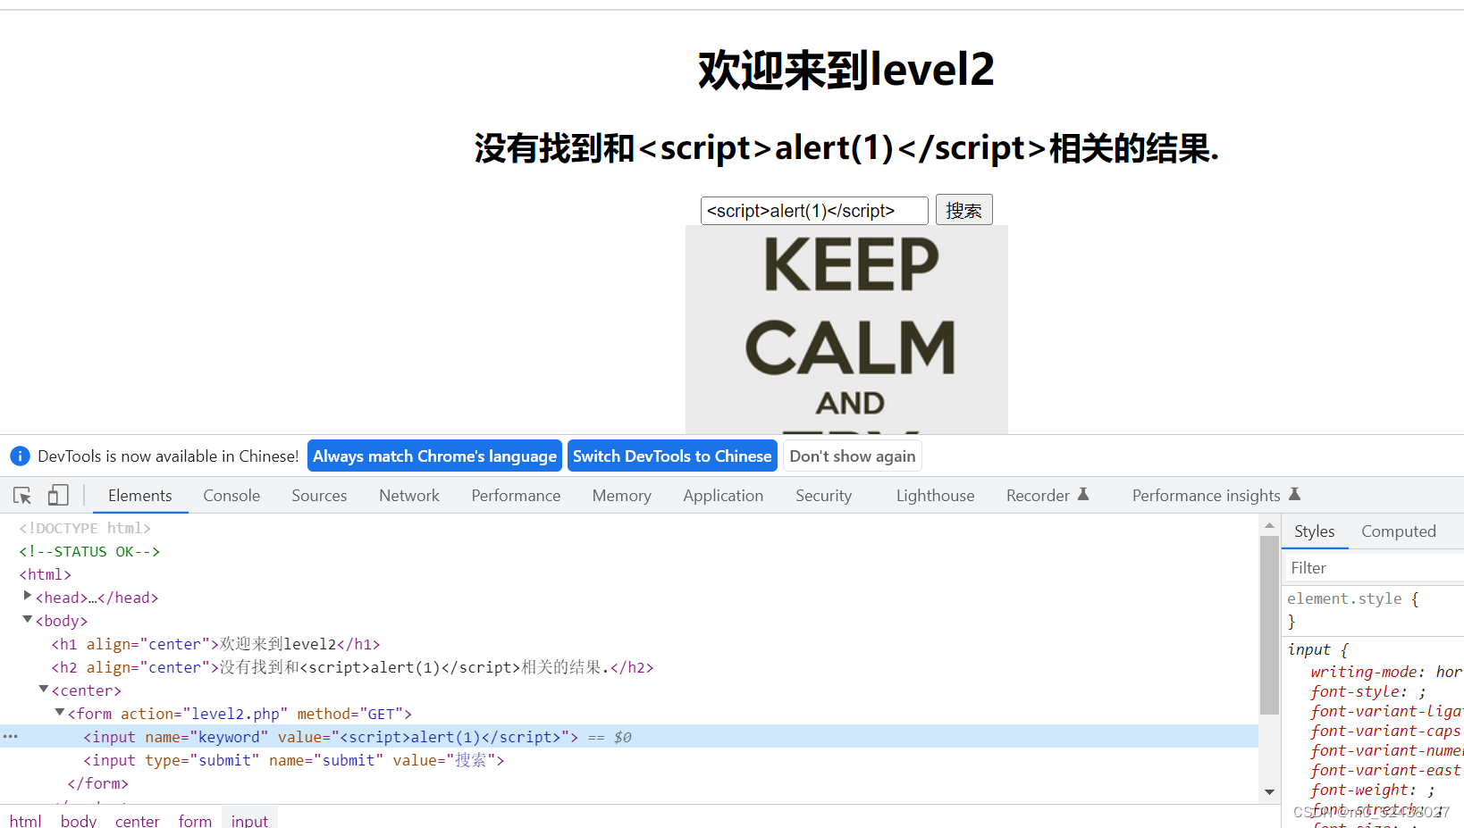Screen dimensions: 1464x828
Task: Click the font-variant-caps property in Styles
Action: (1385, 731)
